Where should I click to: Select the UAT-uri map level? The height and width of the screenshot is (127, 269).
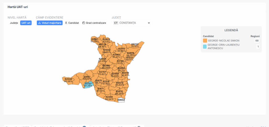(26, 23)
